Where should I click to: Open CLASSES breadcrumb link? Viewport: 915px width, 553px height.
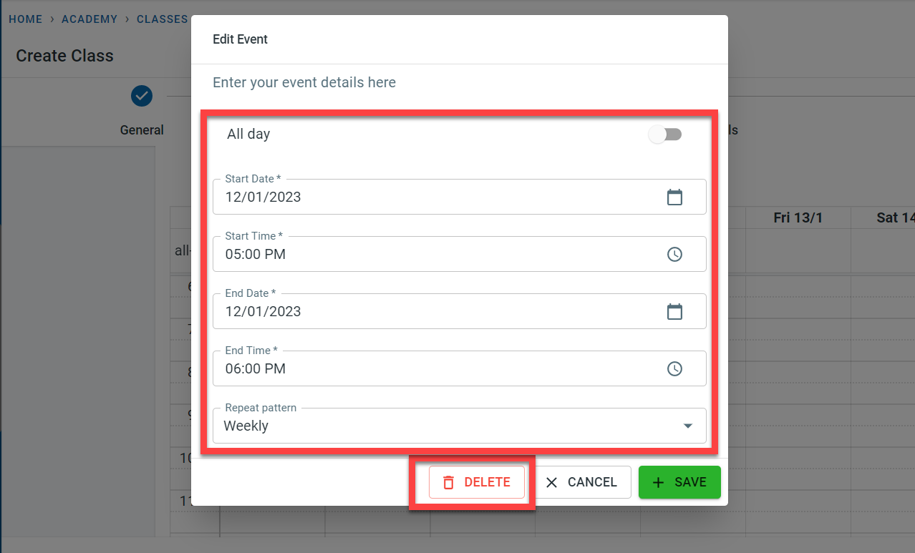coord(162,19)
